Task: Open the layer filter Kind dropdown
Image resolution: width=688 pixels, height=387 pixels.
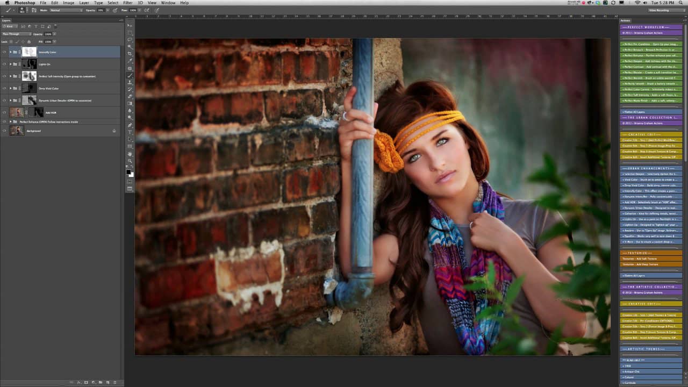Action: 10,26
